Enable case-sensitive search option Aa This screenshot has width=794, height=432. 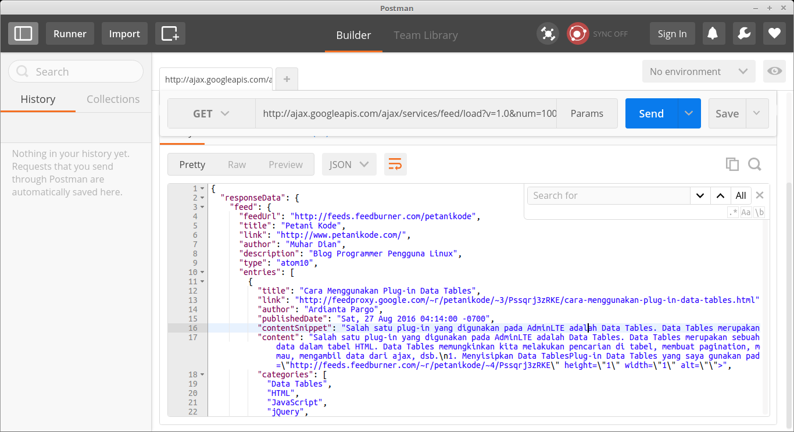[746, 213]
